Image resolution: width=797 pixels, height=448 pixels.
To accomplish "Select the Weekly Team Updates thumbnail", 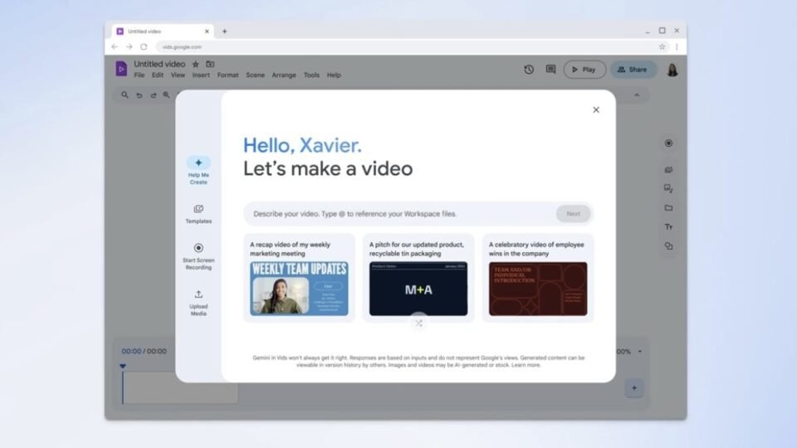I will 299,289.
